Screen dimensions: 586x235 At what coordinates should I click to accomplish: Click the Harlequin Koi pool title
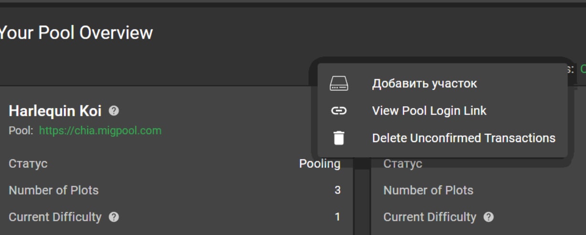55,111
